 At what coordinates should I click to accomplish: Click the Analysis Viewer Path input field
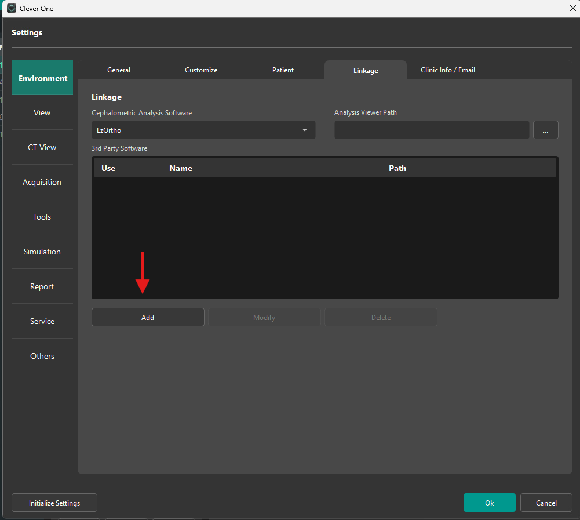[432, 130]
